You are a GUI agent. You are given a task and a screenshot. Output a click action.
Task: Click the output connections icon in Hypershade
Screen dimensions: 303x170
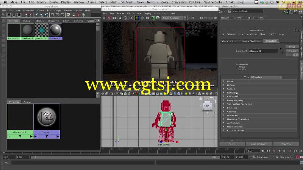(x=62, y=15)
